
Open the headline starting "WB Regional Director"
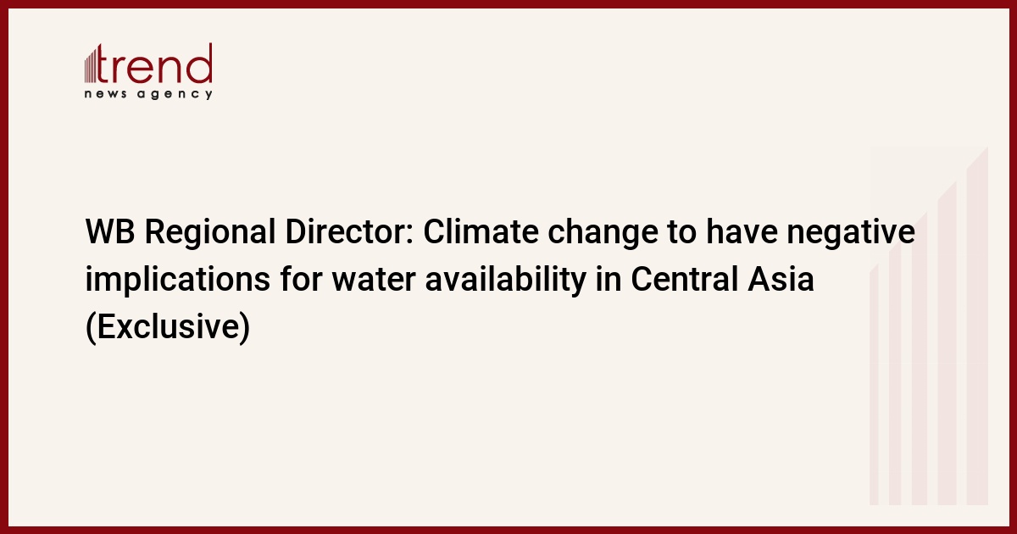point(500,280)
